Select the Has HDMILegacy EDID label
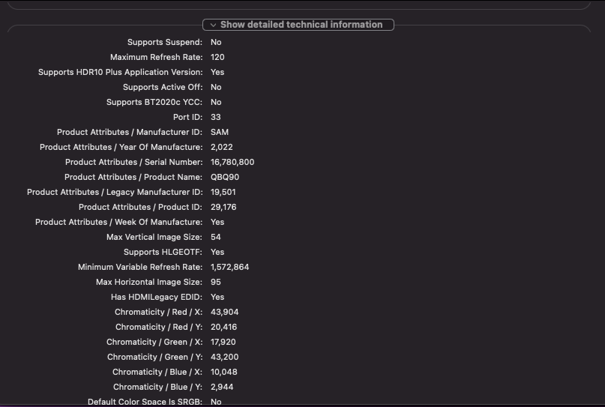 tap(157, 297)
